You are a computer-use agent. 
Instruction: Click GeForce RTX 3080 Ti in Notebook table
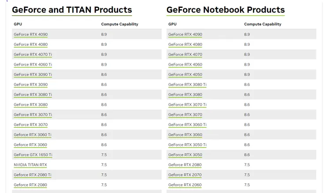[187, 85]
